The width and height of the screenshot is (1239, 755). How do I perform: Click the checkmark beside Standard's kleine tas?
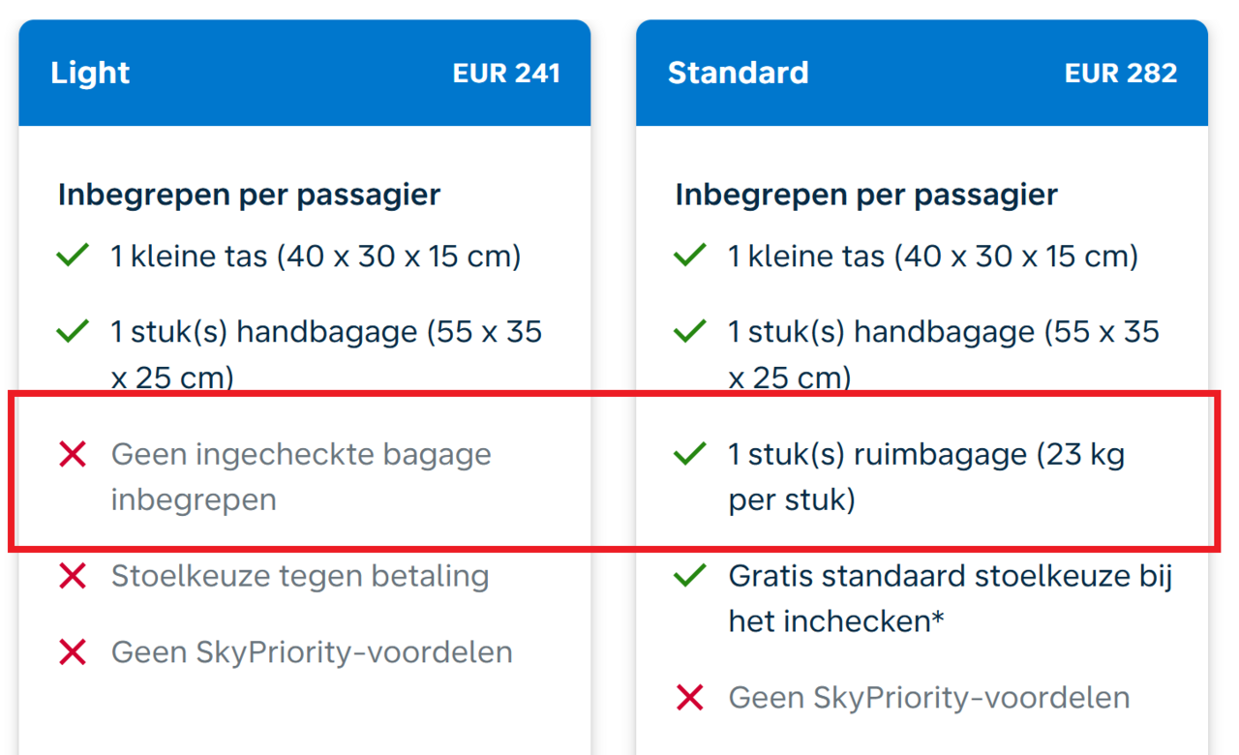pyautogui.click(x=689, y=257)
